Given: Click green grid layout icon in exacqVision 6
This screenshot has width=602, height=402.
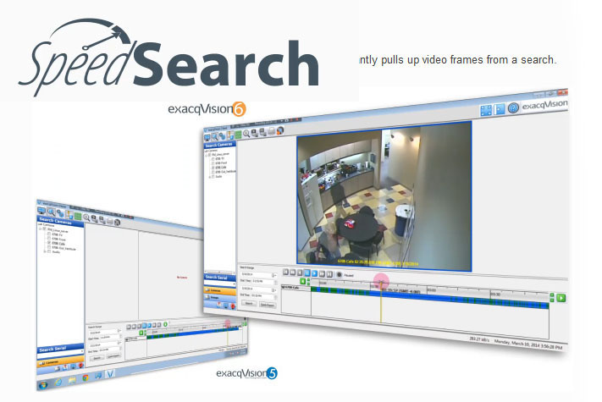Looking at the screenshot, I should pyautogui.click(x=238, y=135).
